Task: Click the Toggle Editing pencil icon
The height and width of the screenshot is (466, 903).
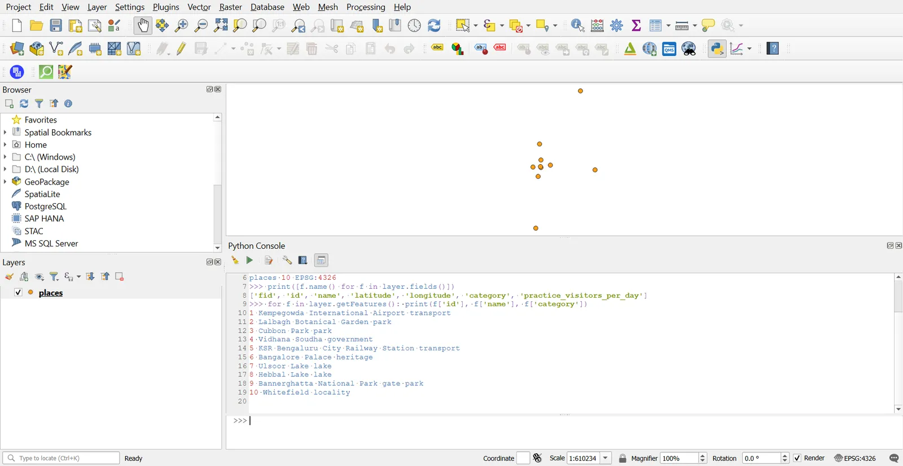Action: point(181,49)
